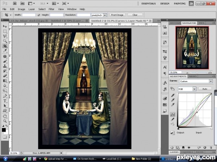The image size is (217, 162).
Task: Click the black foreground color swatch
Action: (4, 130)
